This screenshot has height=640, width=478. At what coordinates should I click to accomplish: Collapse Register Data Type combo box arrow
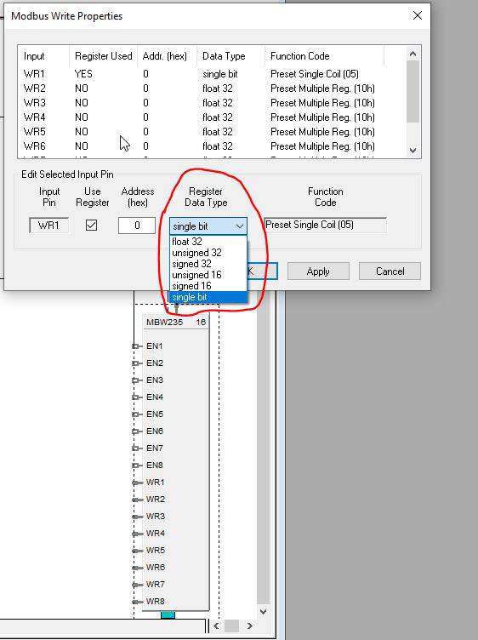[239, 226]
